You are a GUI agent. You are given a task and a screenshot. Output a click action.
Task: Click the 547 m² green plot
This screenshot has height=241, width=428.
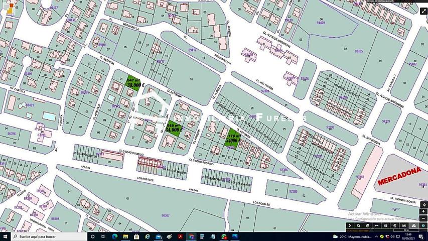tap(133, 82)
